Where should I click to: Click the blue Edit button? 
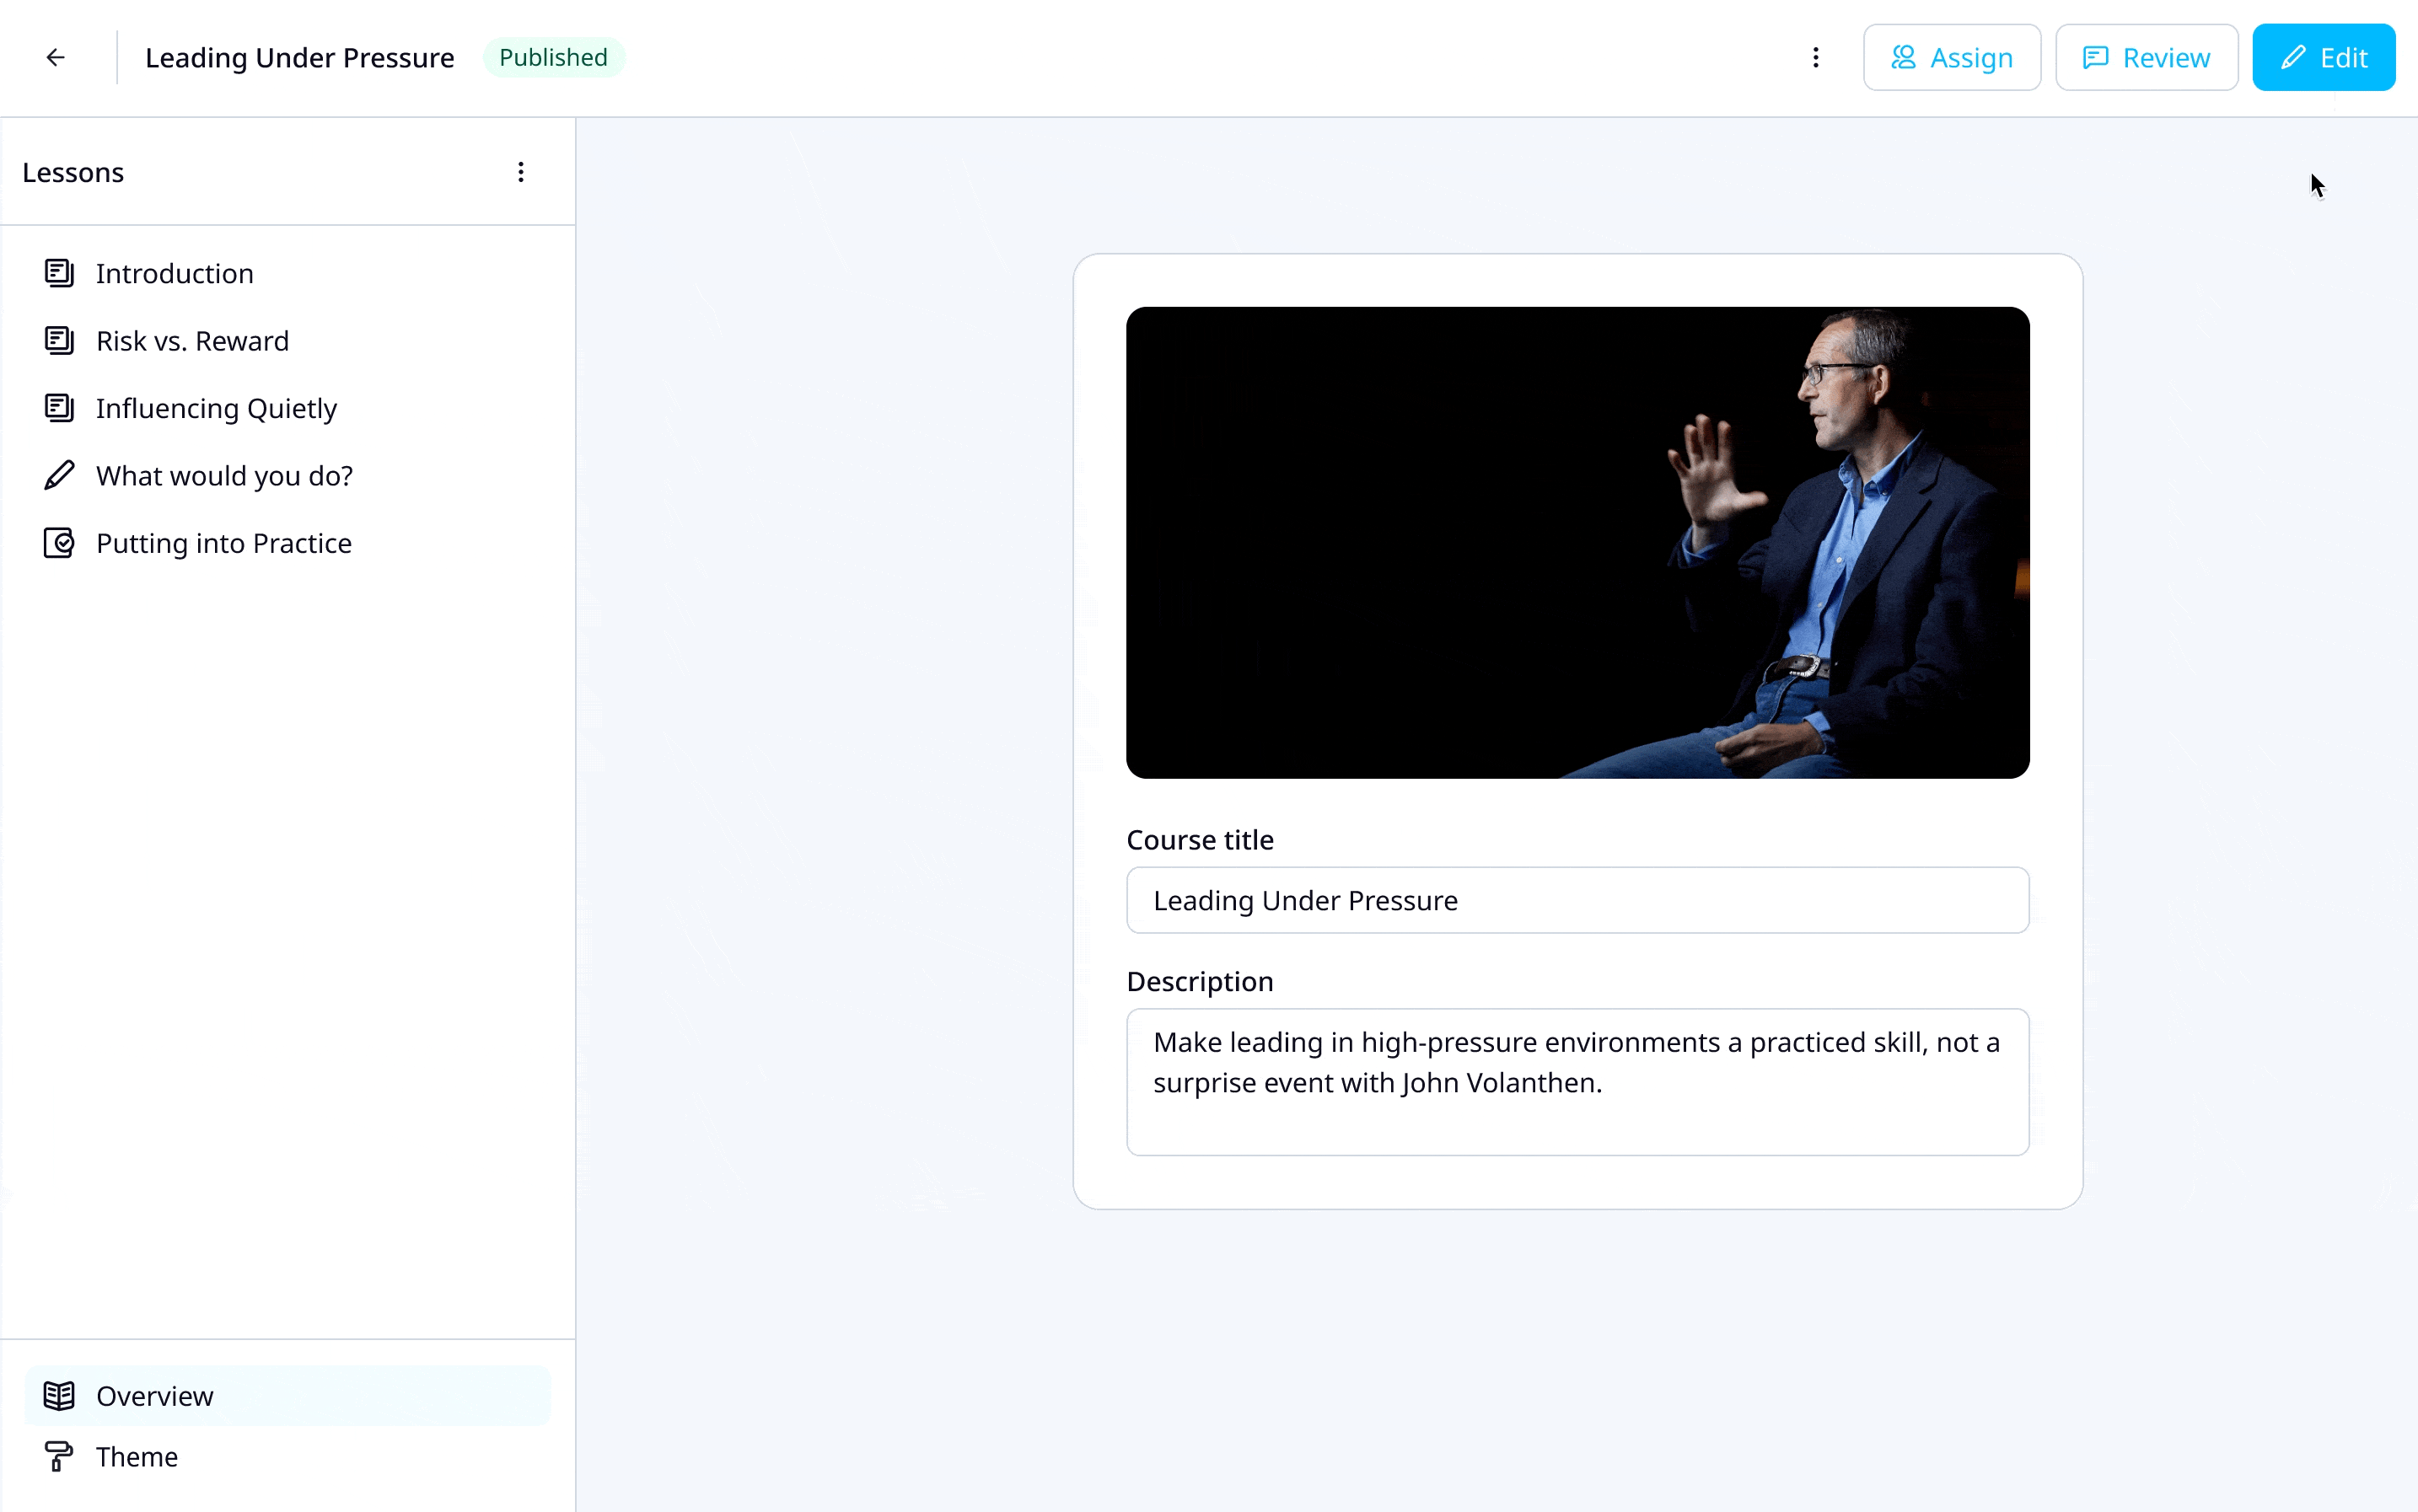point(2323,57)
